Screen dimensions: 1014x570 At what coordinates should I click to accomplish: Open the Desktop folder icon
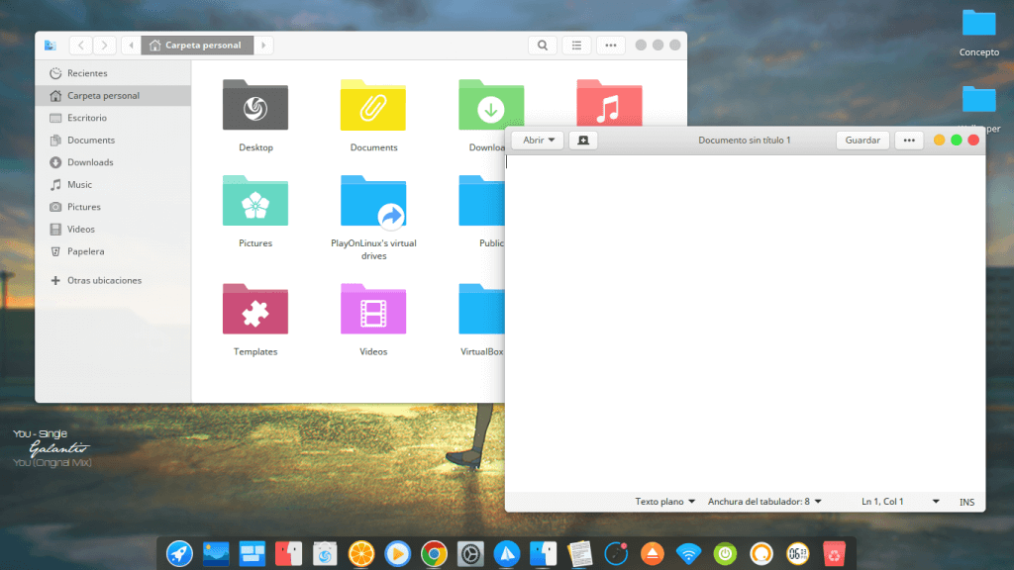point(255,105)
